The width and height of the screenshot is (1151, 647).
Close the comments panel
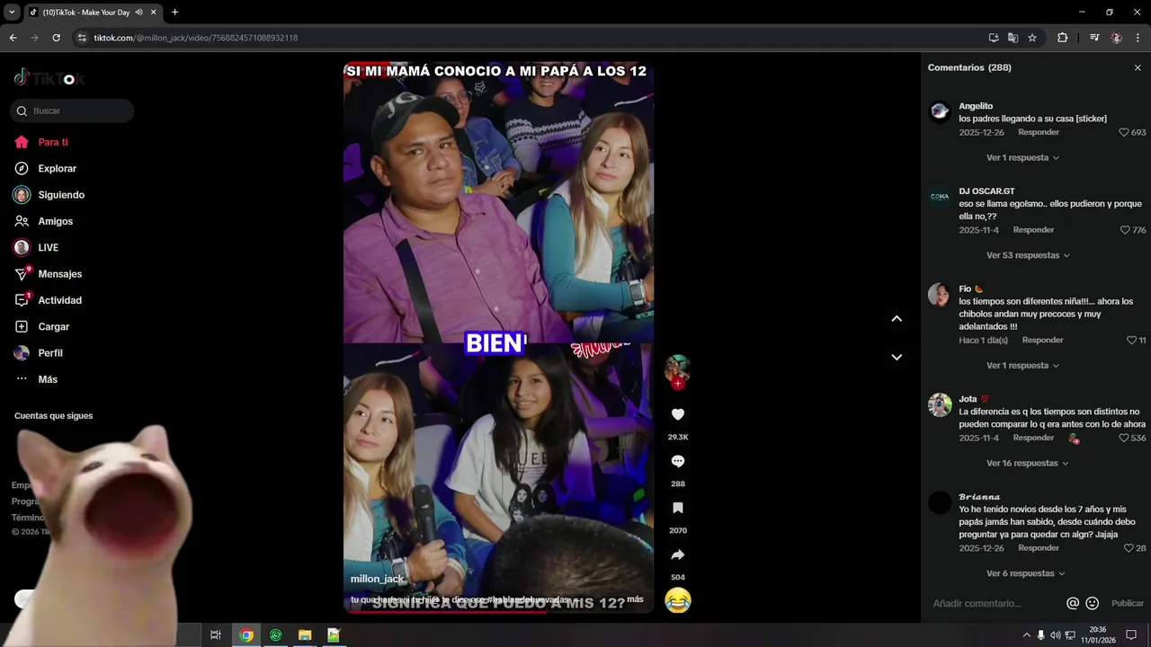[x=1138, y=67]
